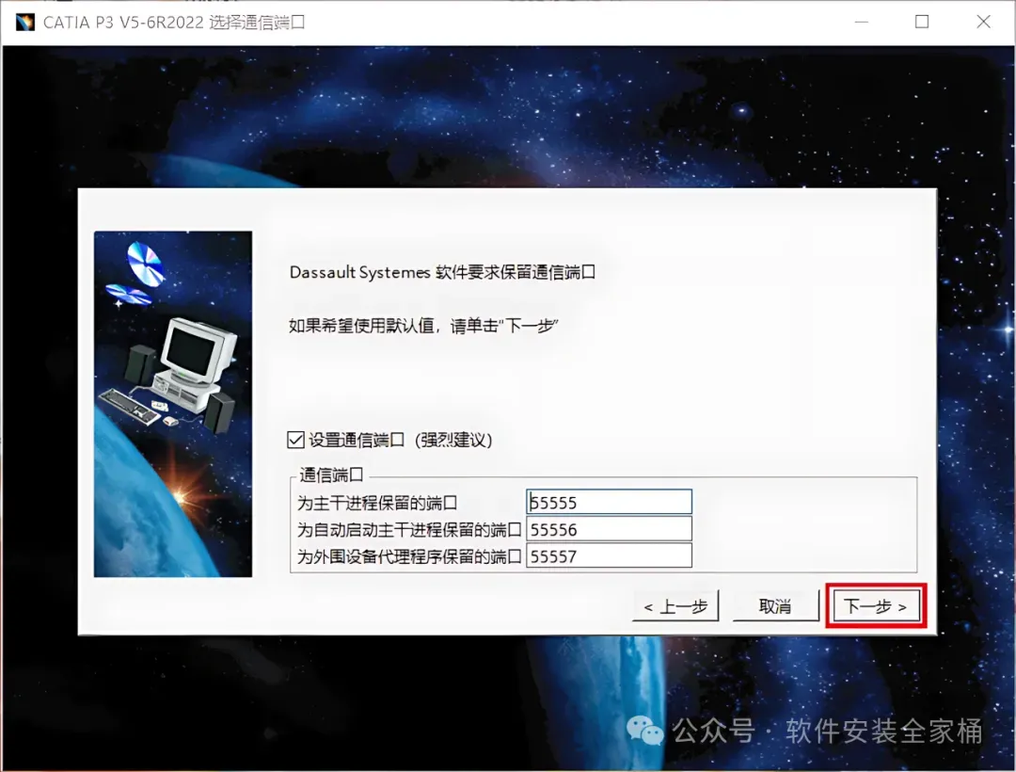Screen dimensions: 1016x772
Task: Maximize the CATIA installer window
Action: coord(922,22)
